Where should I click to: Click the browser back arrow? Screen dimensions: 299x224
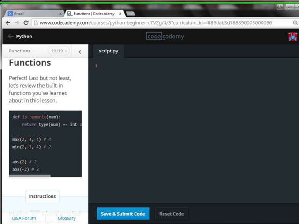(8, 23)
